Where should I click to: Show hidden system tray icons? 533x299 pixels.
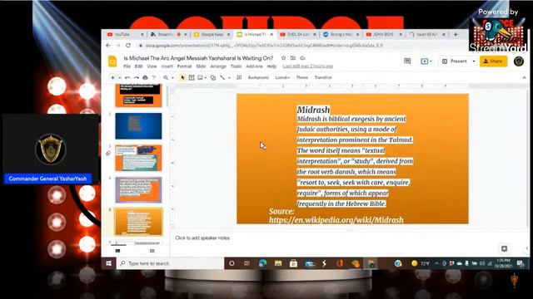pos(436,263)
